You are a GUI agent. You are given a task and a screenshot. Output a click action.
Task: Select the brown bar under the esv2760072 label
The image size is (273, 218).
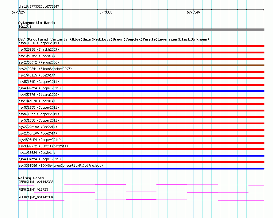141,65
